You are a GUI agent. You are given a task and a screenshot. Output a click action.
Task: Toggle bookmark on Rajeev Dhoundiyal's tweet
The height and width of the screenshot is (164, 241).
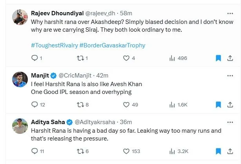pos(219,58)
